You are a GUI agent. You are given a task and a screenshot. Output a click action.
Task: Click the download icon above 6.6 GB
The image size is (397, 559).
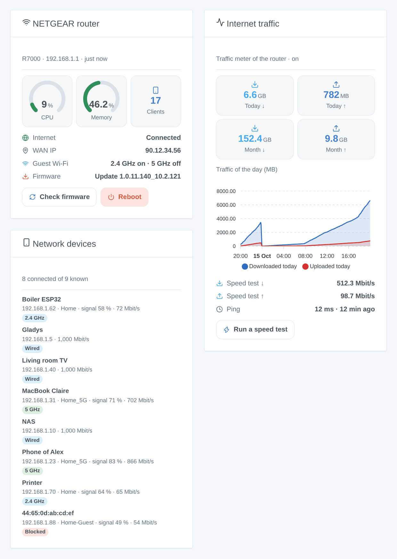pyautogui.click(x=255, y=84)
